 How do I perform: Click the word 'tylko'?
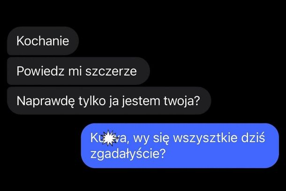[x=92, y=101]
